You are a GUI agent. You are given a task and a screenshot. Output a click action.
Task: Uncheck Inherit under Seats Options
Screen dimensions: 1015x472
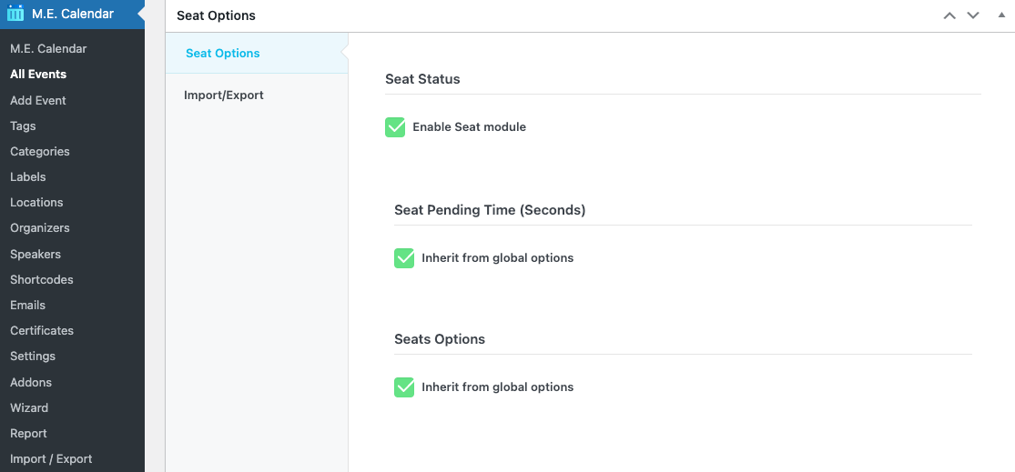[x=404, y=387]
